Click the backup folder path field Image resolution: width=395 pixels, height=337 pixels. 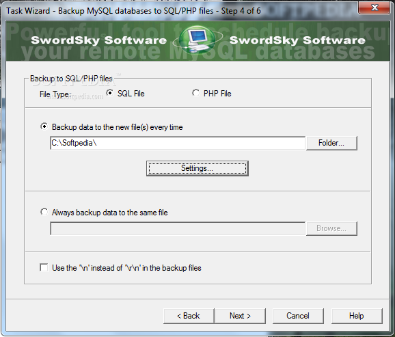178,143
